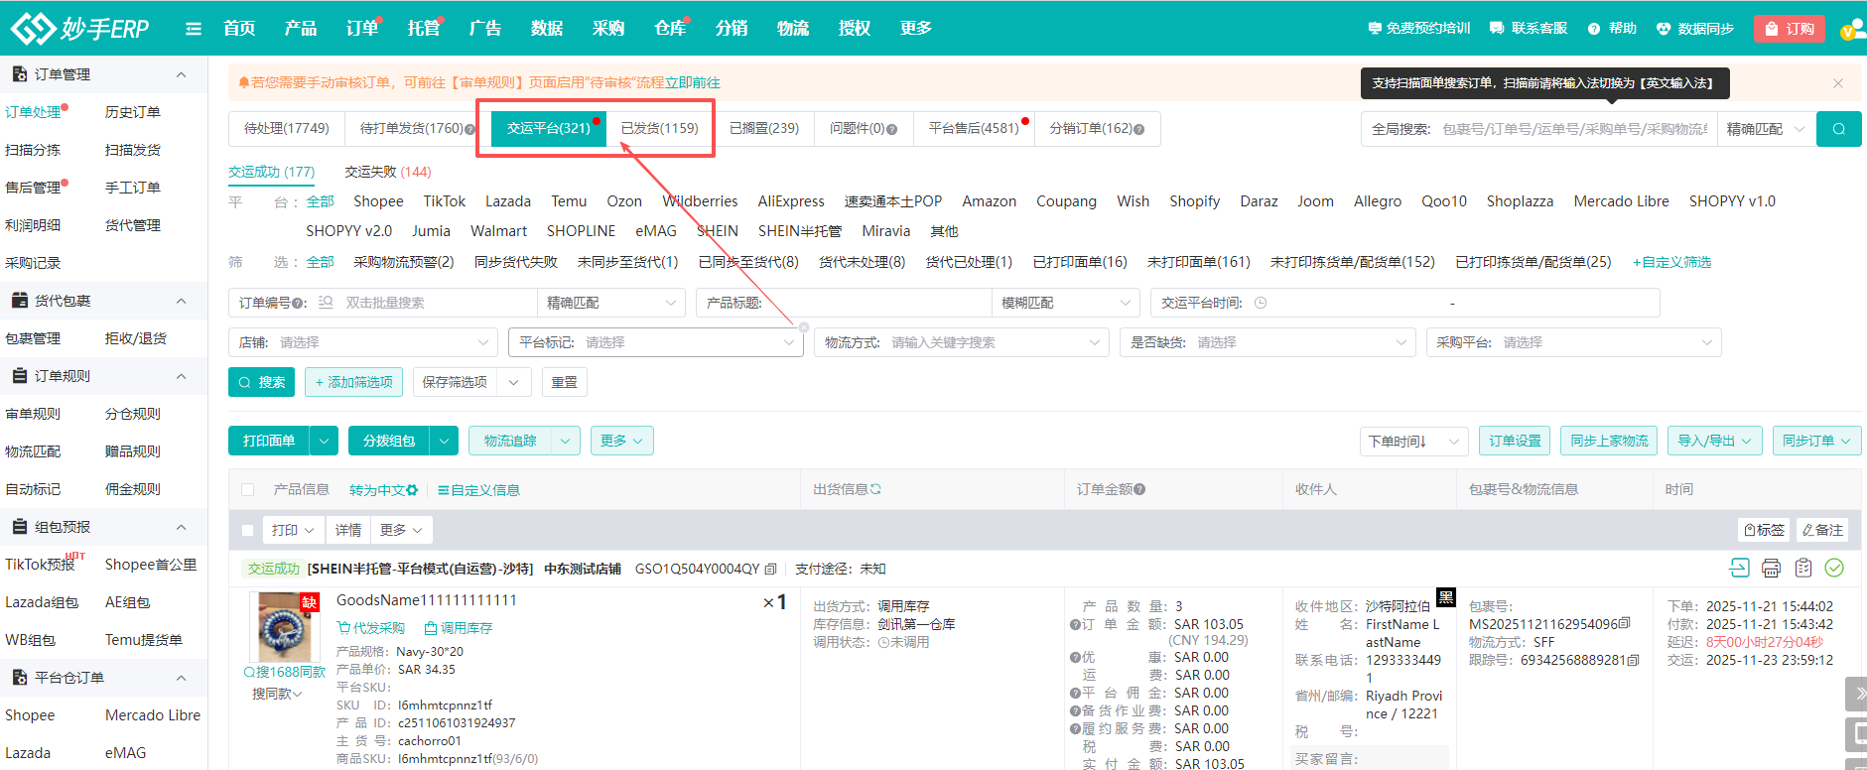Click the 备注 note pencil button

point(1822,530)
